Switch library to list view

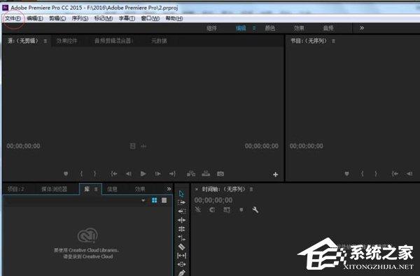[164, 201]
